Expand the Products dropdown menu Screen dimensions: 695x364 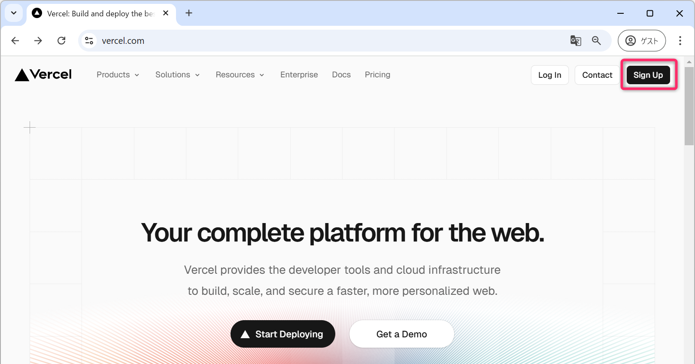118,75
